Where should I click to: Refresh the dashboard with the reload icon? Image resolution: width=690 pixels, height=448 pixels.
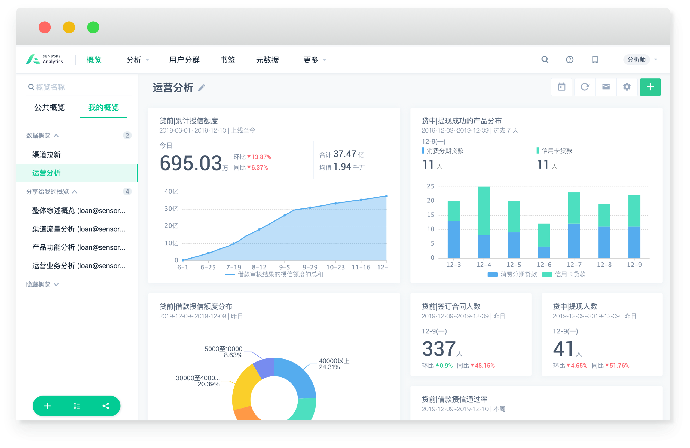(584, 87)
